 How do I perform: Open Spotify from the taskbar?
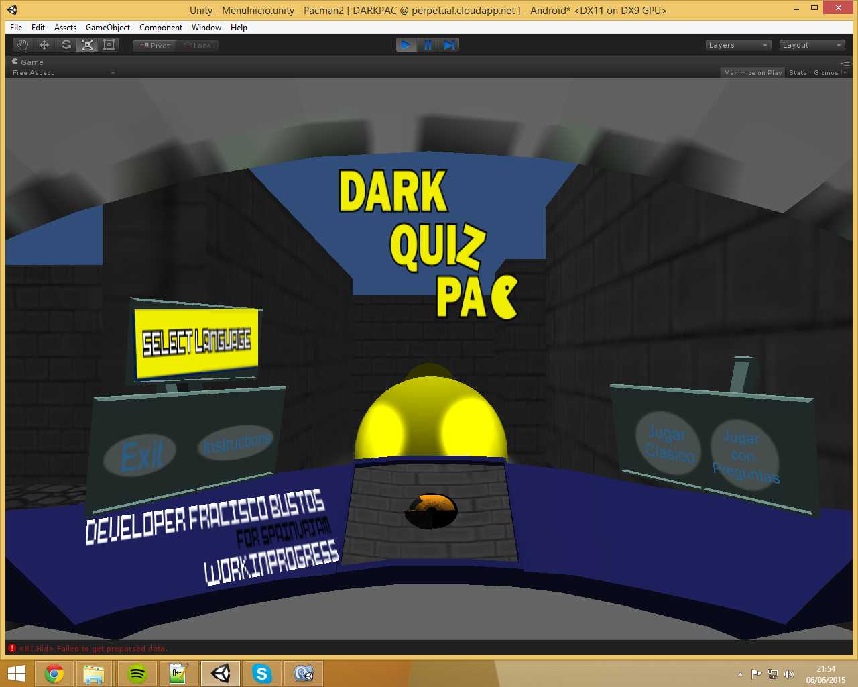tap(137, 674)
